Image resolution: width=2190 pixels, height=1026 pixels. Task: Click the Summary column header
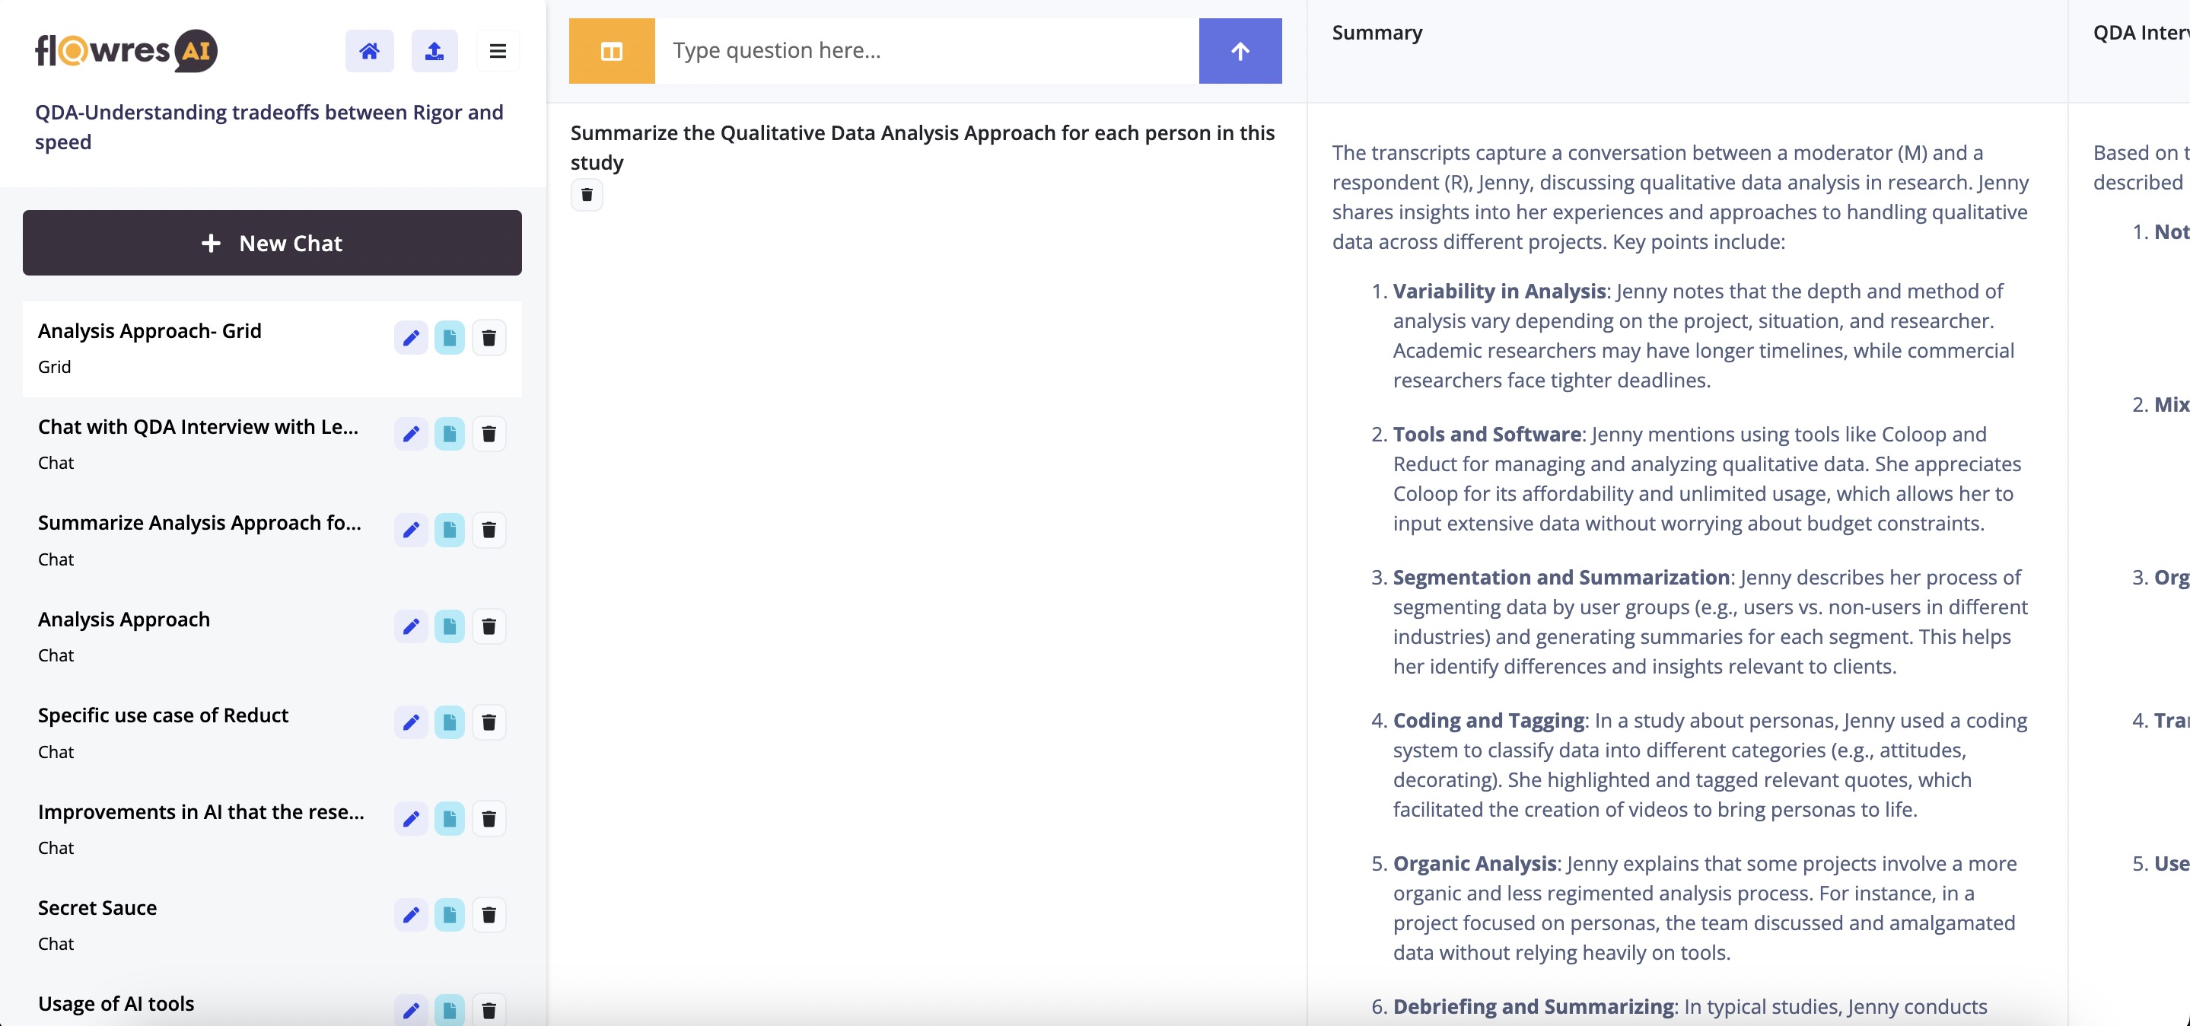click(1377, 32)
